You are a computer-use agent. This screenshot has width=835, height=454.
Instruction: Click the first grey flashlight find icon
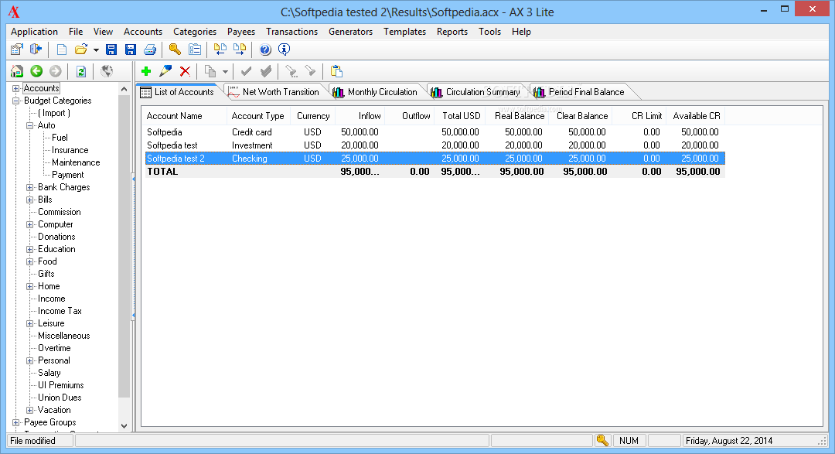point(291,71)
